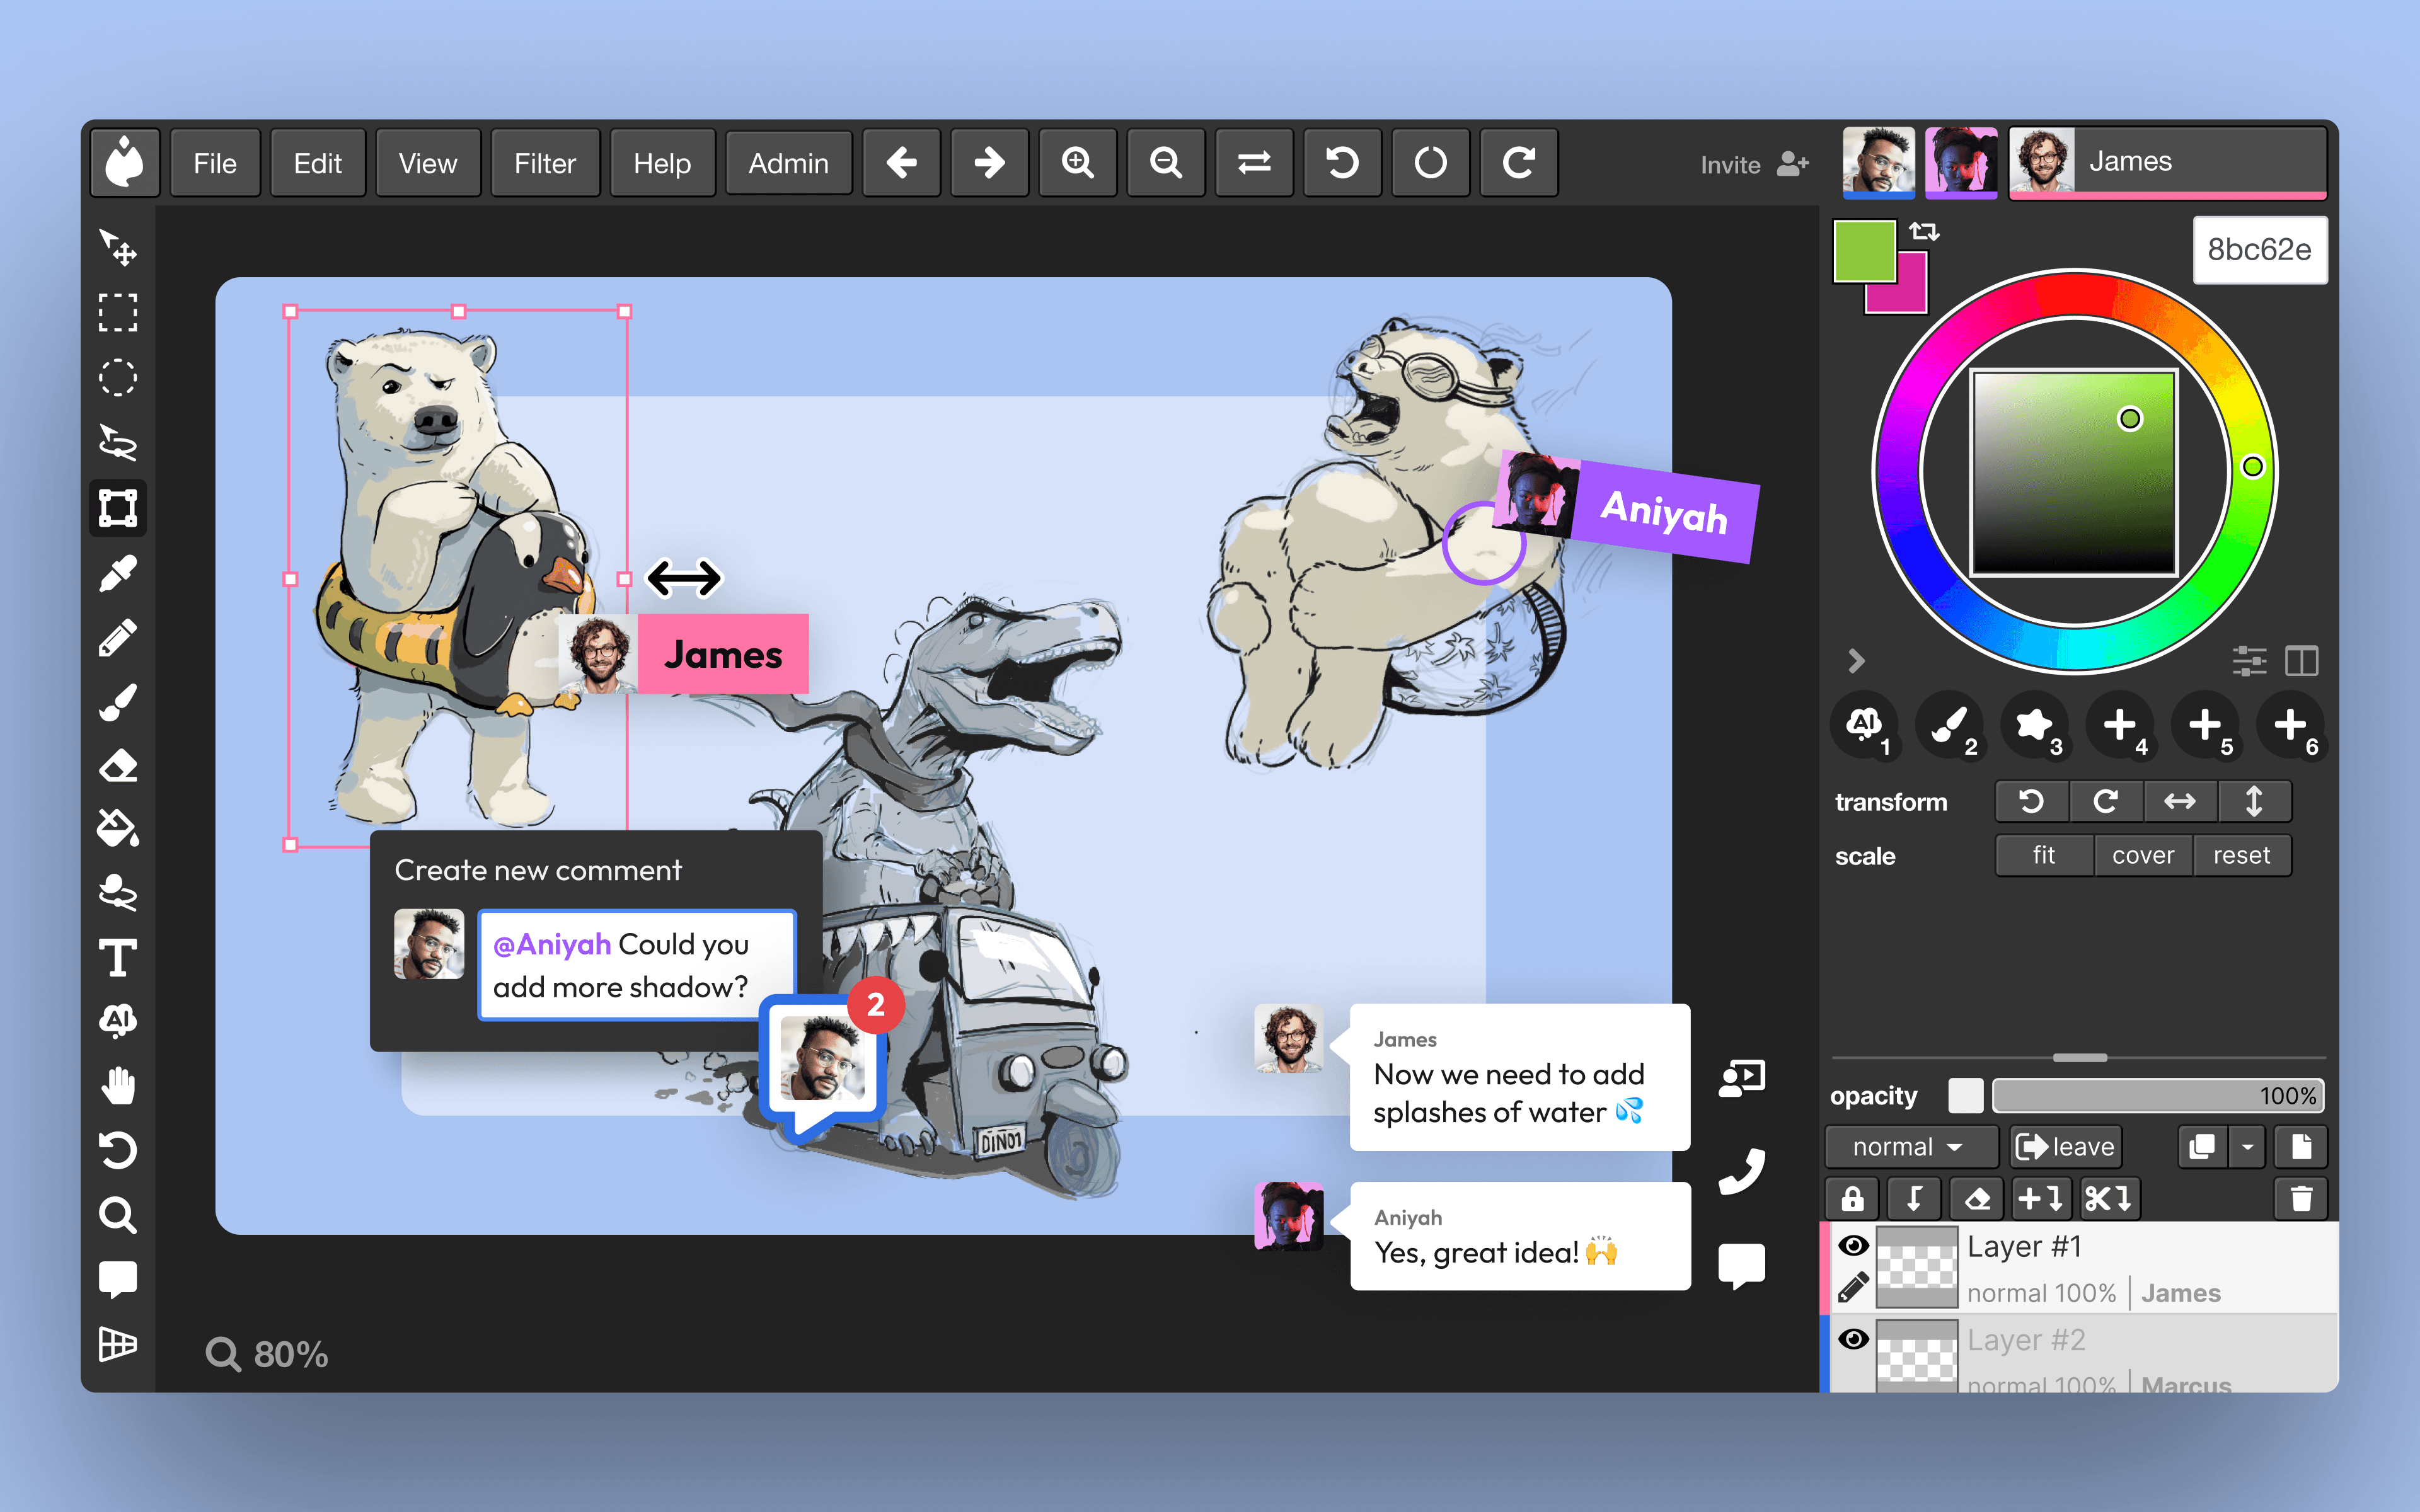Screen dimensions: 2420x1512
Task: Select the Paint Bucket fill tool
Action: point(118,829)
